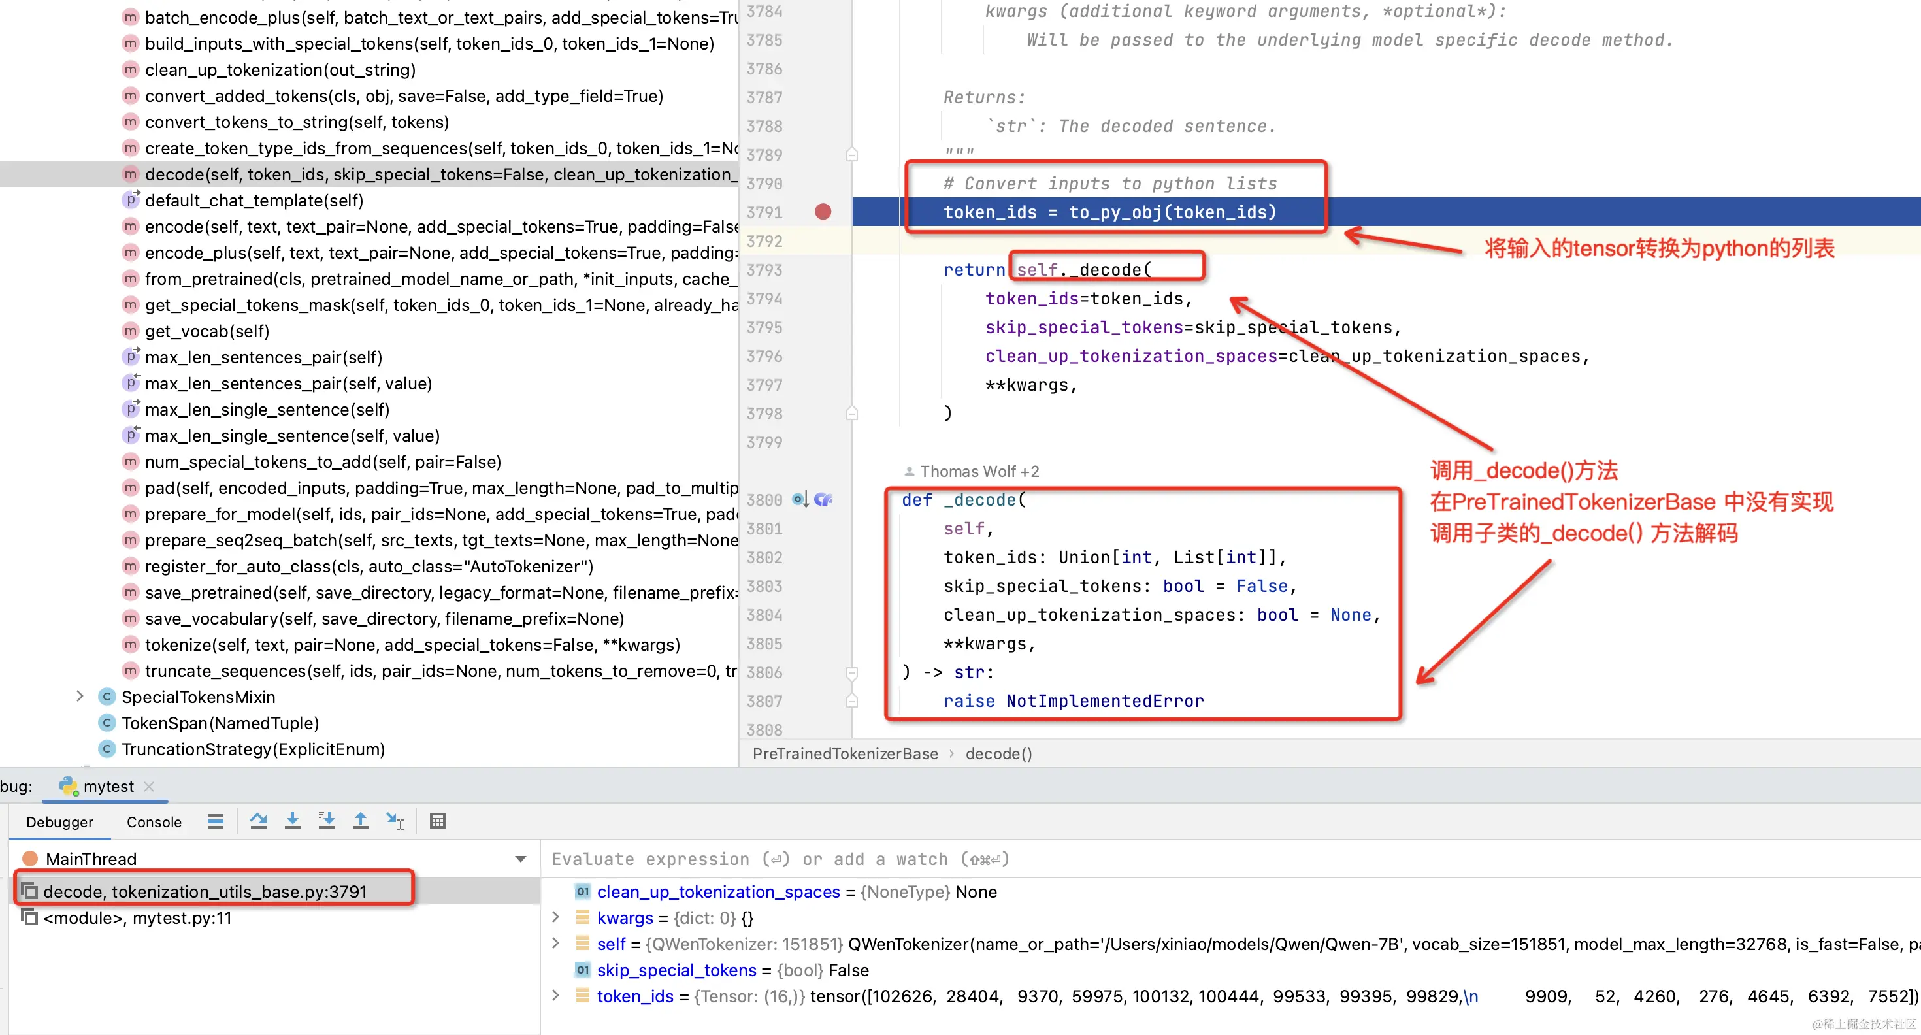Expand the token_ids tensor variable

pos(555,996)
